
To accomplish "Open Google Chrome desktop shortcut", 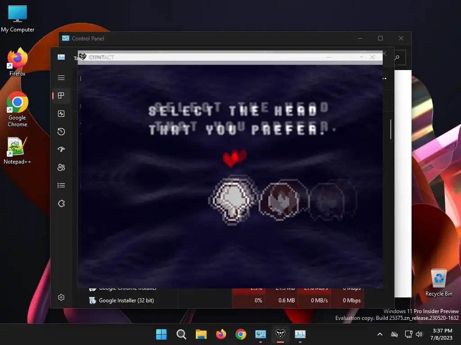I will (x=18, y=110).
